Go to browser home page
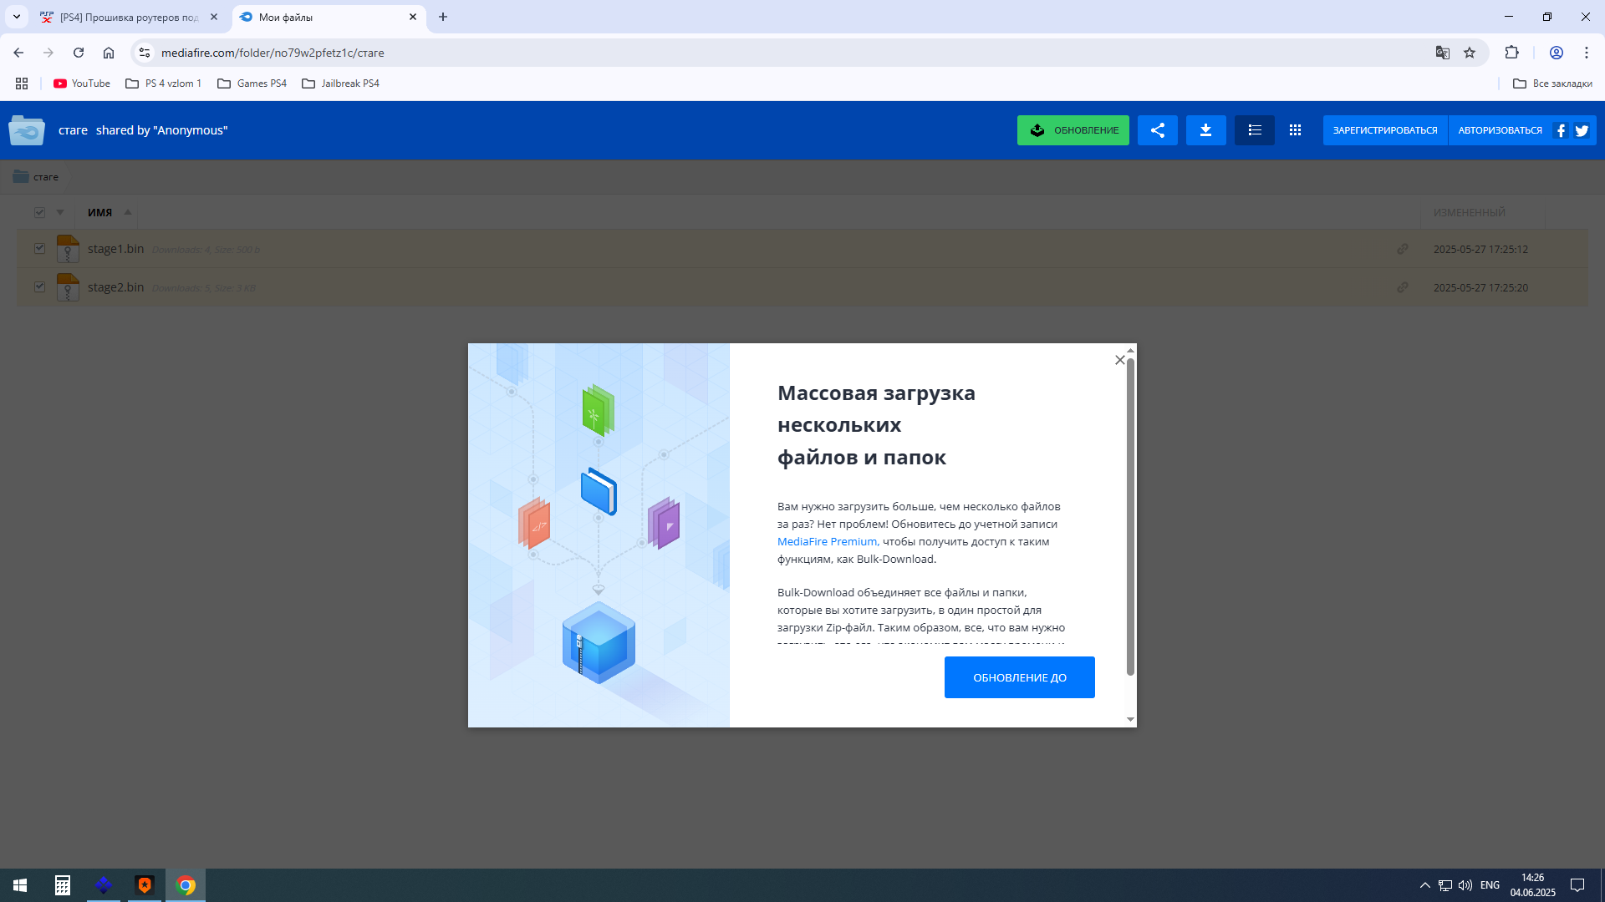The width and height of the screenshot is (1605, 902). click(x=109, y=53)
